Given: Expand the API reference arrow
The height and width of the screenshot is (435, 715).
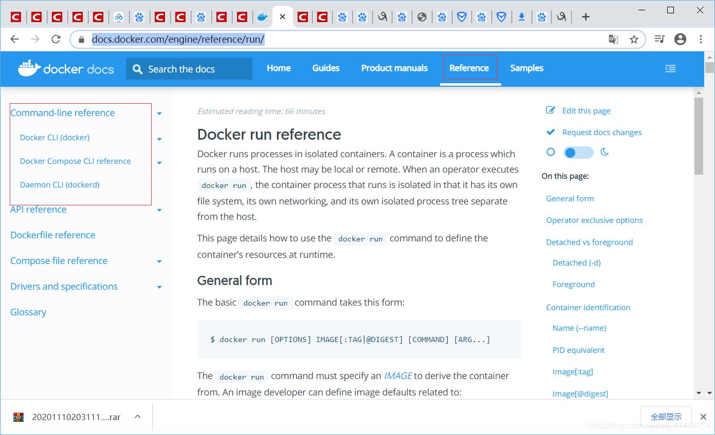Looking at the screenshot, I should coord(159,210).
